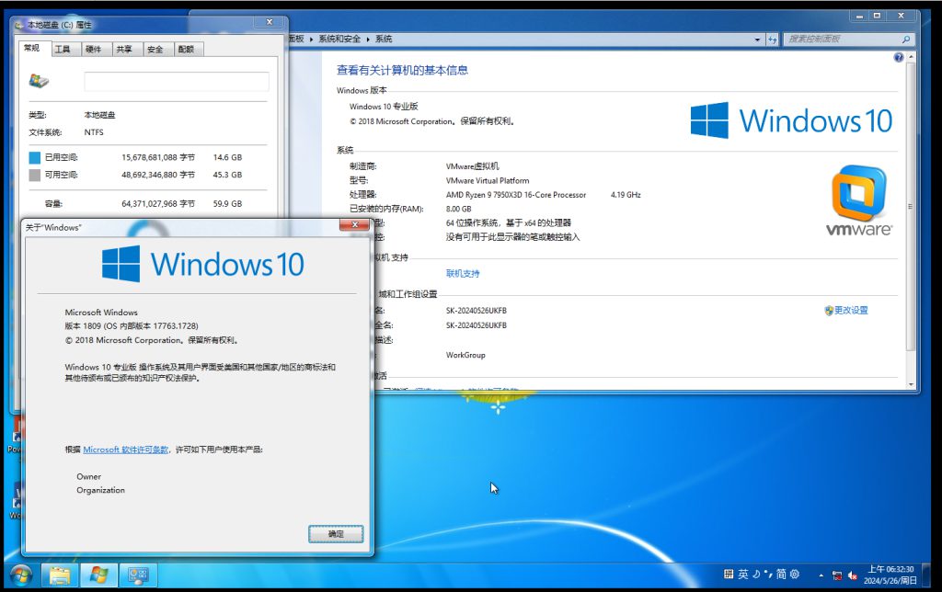The height and width of the screenshot is (592, 942).
Task: Switch to the 安全 tab in disk properties
Action: pos(155,50)
